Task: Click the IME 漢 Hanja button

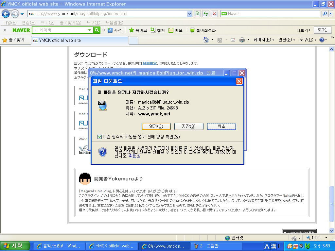Action: point(273,246)
